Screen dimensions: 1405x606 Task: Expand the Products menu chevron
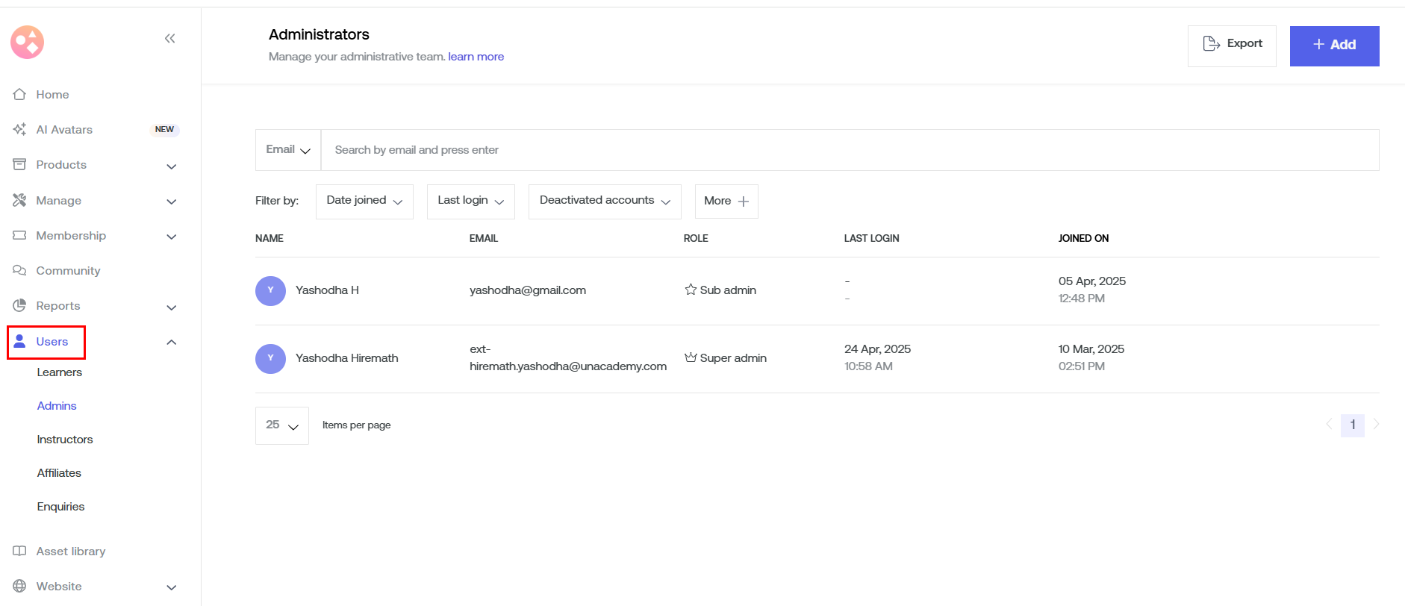pyautogui.click(x=171, y=166)
